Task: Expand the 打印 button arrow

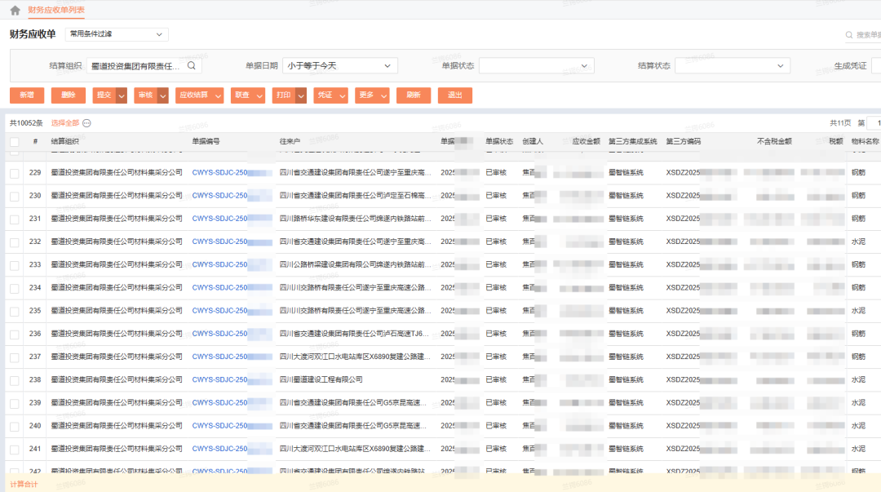Action: pos(301,95)
